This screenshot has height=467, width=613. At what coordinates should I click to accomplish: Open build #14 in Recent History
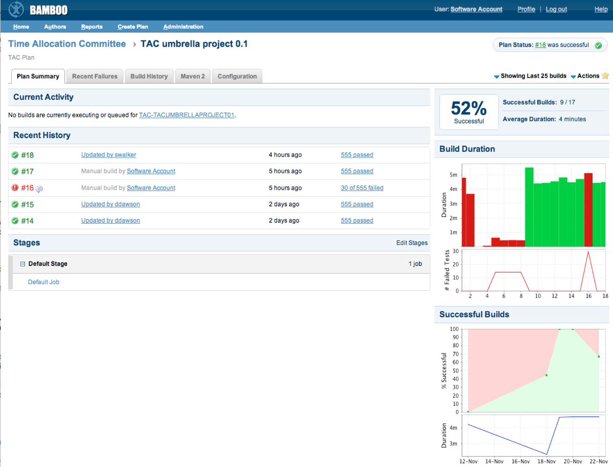pos(27,220)
